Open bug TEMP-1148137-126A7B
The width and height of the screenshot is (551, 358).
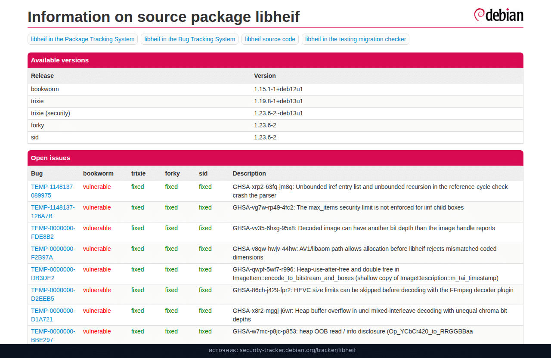pyautogui.click(x=53, y=212)
